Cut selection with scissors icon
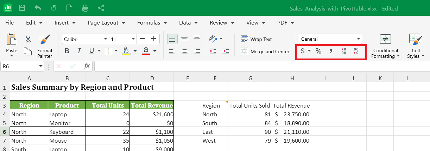This screenshot has height=151, width=430. [x=28, y=40]
